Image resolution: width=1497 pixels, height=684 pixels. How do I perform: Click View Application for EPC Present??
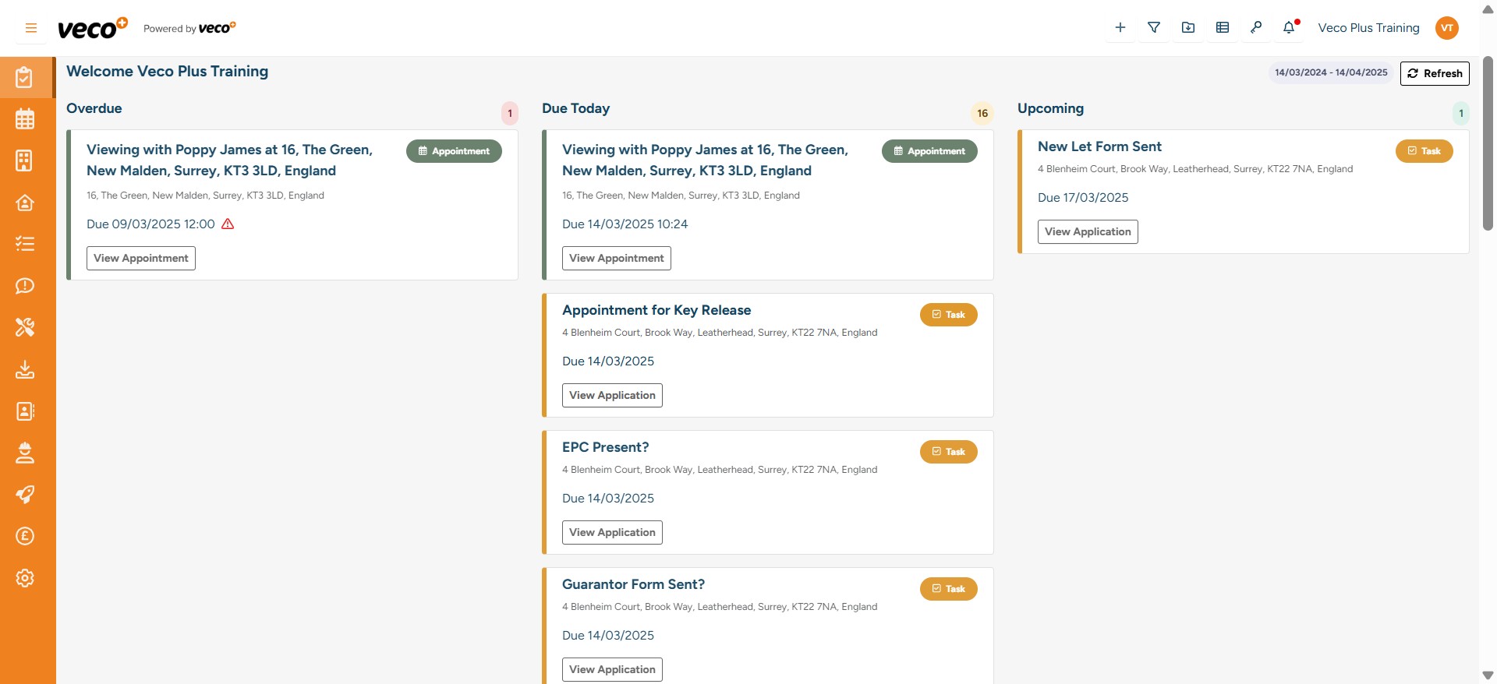tap(612, 532)
